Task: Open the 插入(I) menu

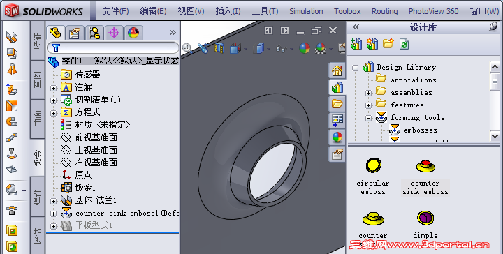Action: coord(228,11)
